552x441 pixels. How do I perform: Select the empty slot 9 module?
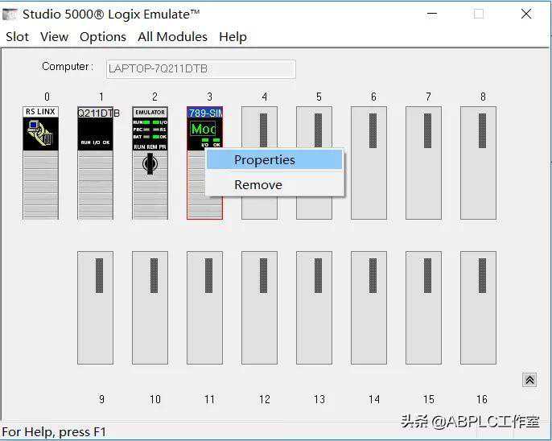[95, 307]
